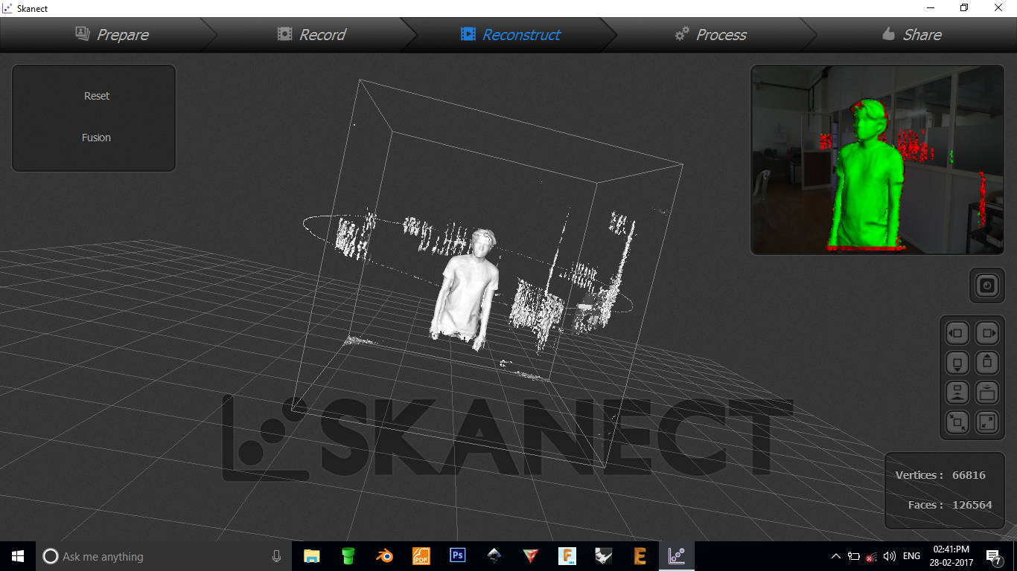1017x571 pixels.
Task: Click the expand-to-fit view icon
Action: [x=987, y=422]
